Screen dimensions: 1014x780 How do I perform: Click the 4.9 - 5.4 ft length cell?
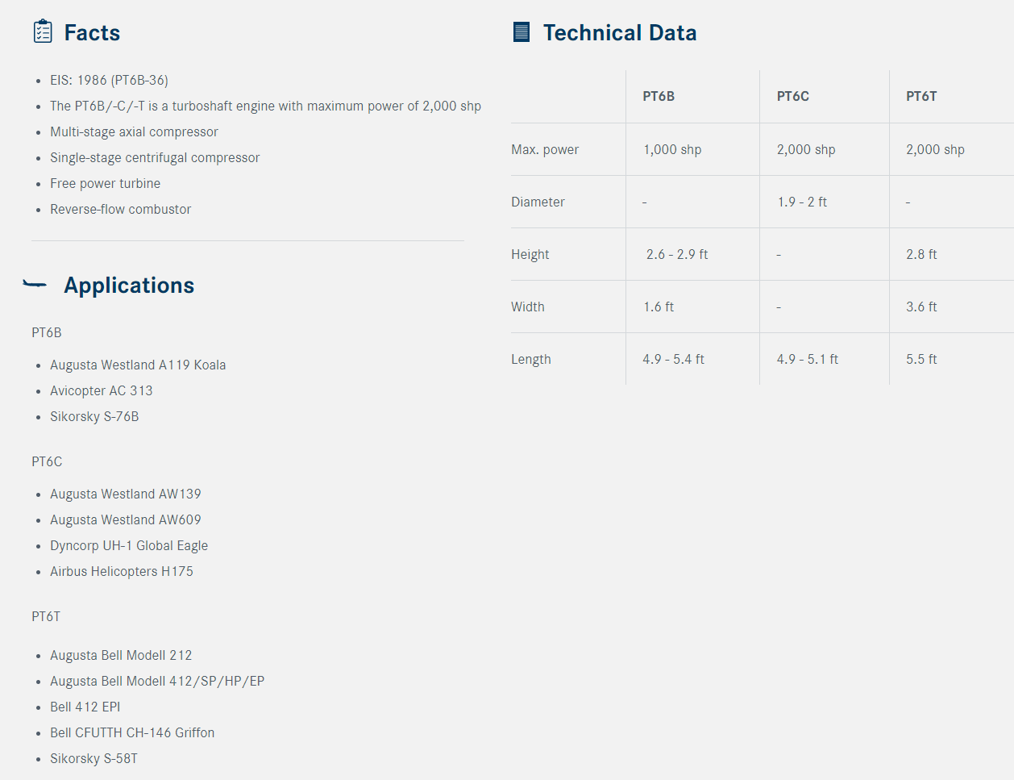(x=673, y=359)
